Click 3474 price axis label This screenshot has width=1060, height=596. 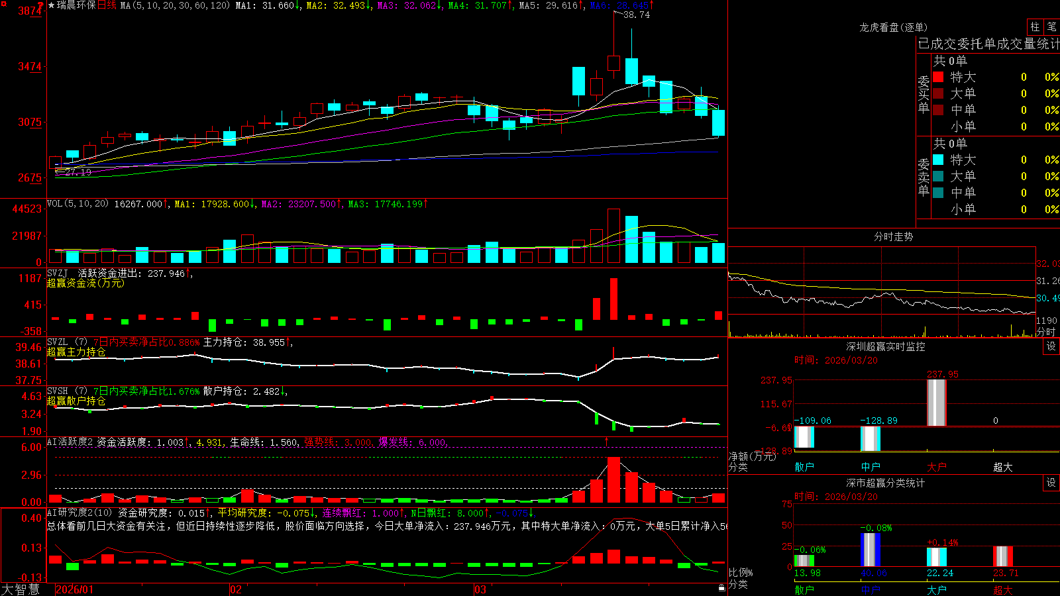30,66
